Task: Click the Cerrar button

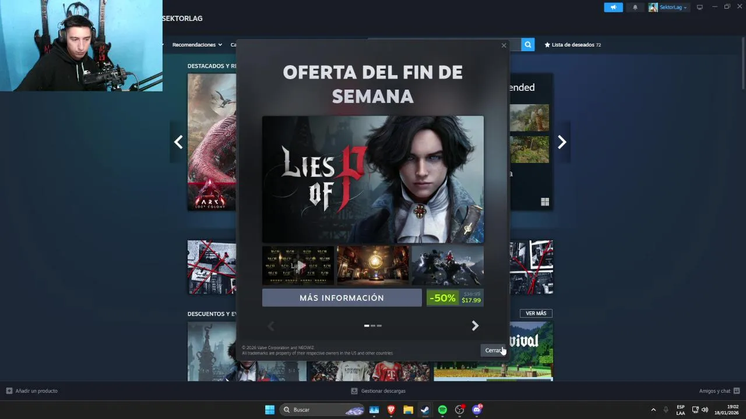Action: (493, 350)
